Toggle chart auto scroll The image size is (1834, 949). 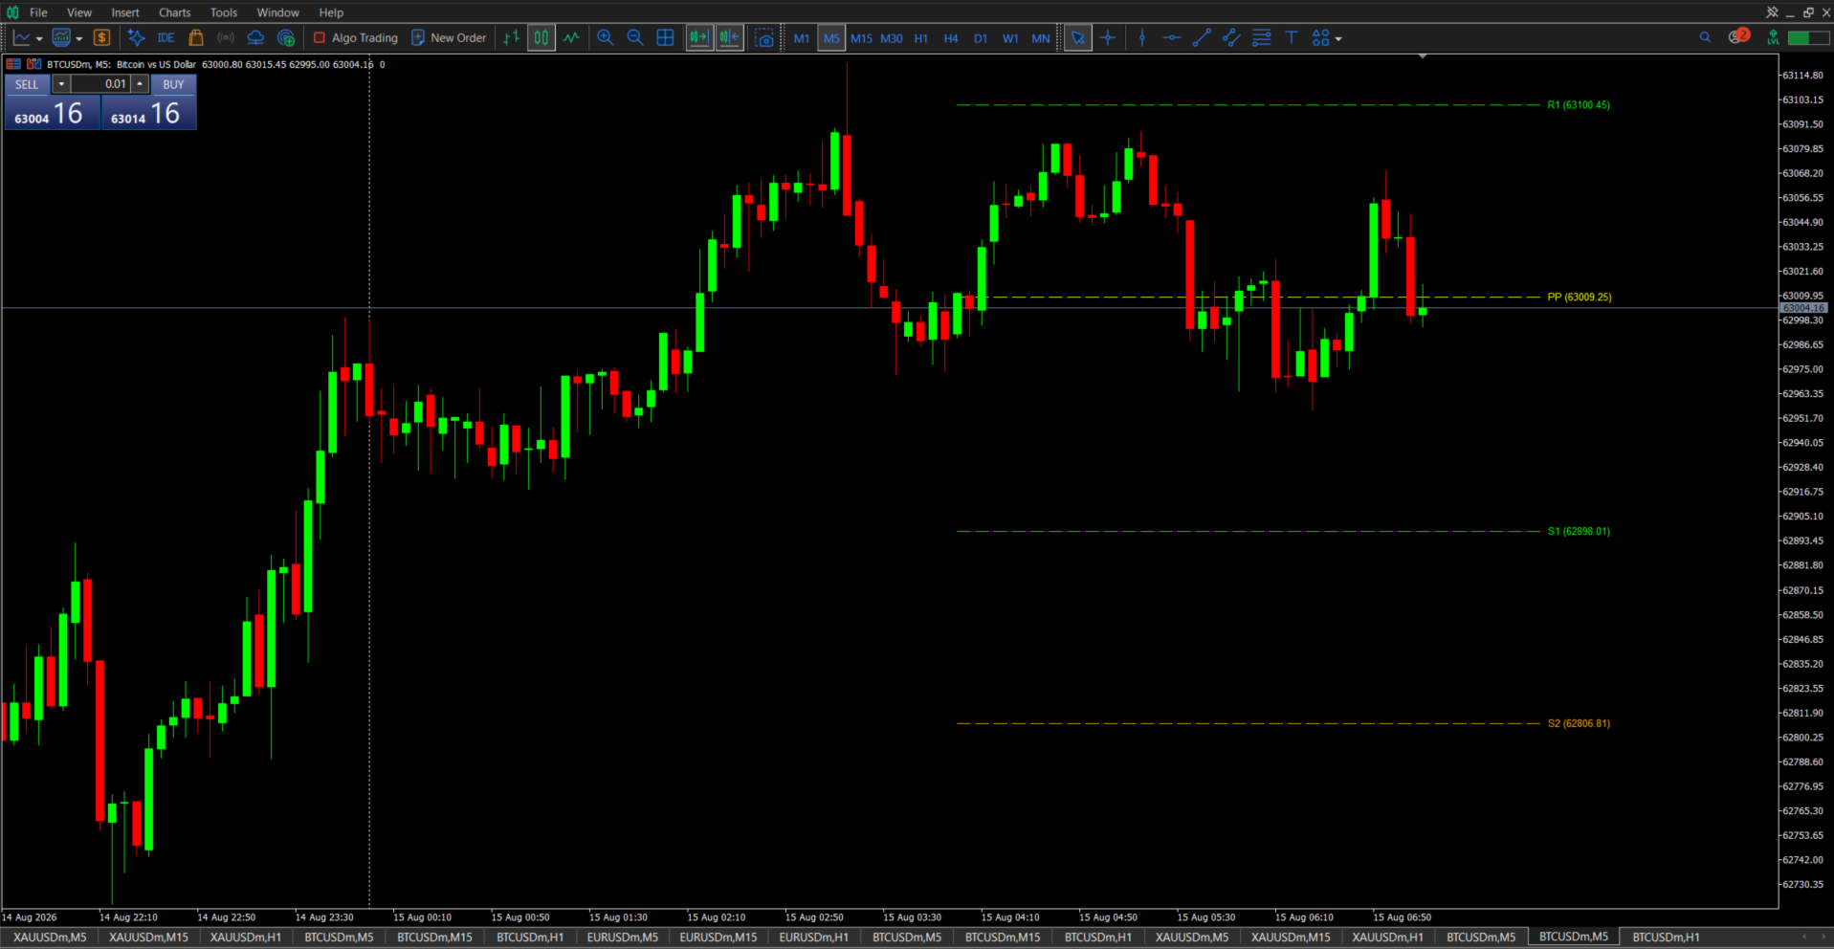pos(699,38)
